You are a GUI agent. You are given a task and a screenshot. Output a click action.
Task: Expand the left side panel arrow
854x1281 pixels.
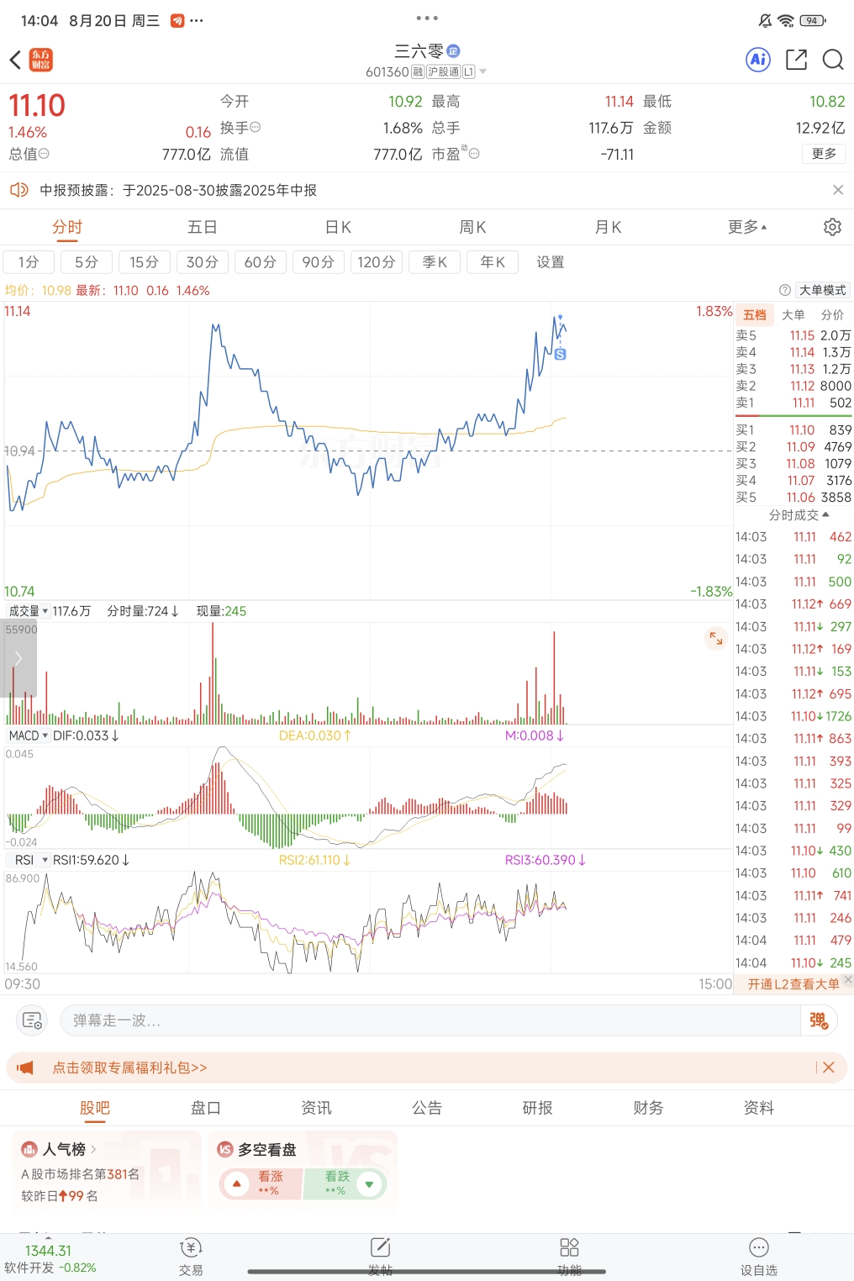point(18,659)
